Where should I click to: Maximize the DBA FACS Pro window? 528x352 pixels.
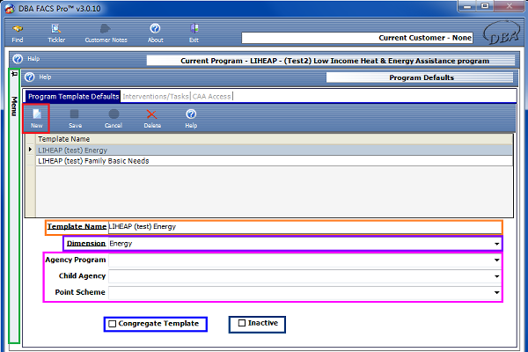(x=485, y=6)
